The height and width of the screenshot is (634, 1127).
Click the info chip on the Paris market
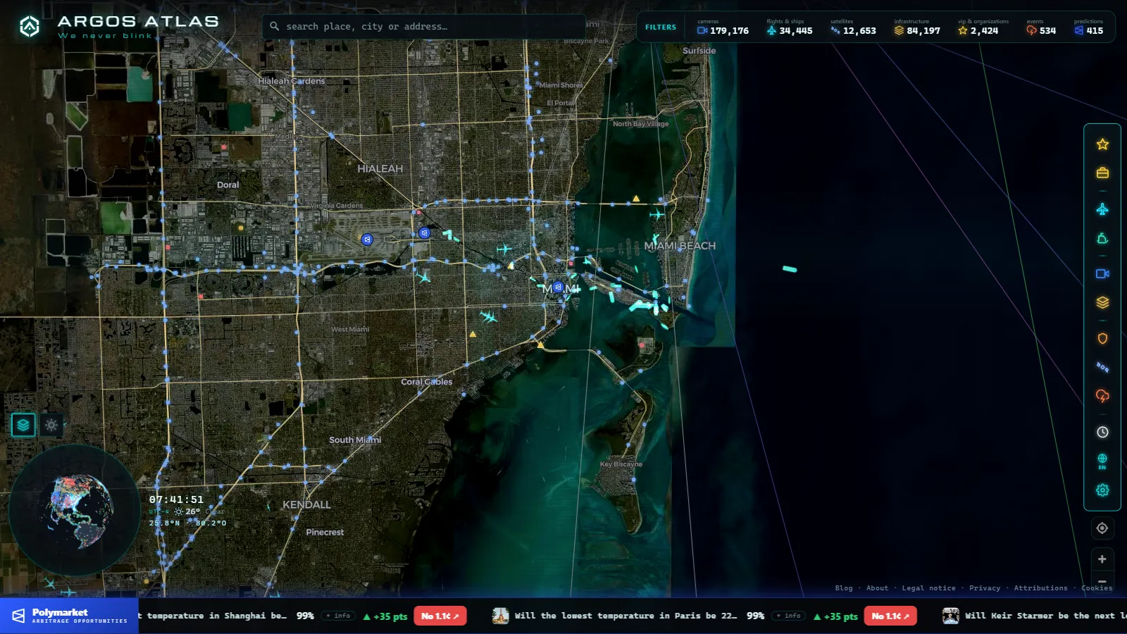click(x=789, y=616)
